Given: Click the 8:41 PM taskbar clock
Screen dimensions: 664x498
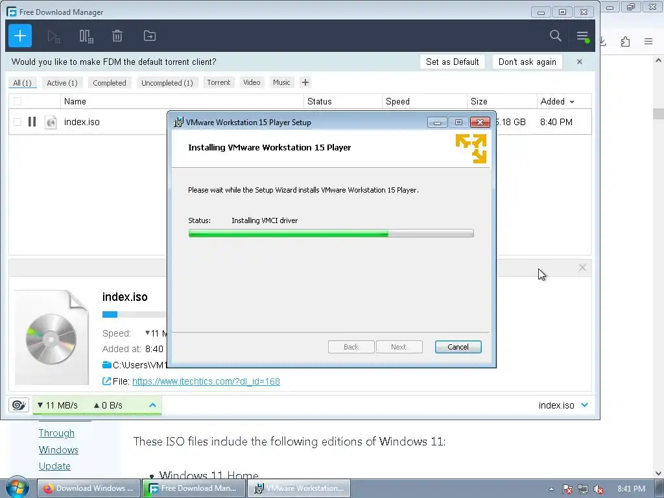Looking at the screenshot, I should click(x=631, y=489).
